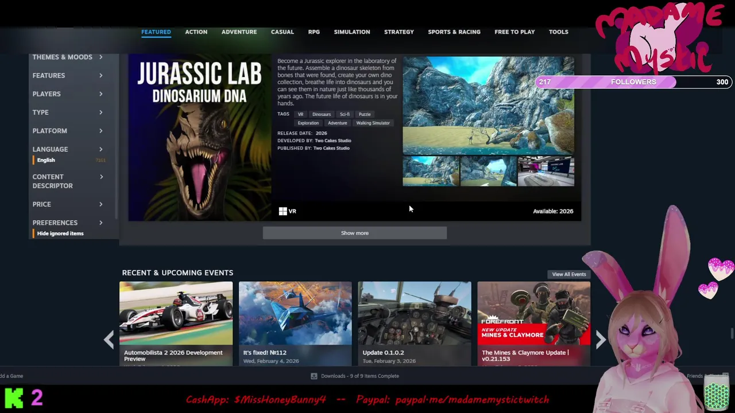Select the first small island screenshot thumbnail
Screen dimensions: 735x413
pos(431,171)
